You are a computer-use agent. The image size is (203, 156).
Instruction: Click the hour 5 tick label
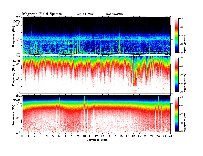tap(53, 136)
